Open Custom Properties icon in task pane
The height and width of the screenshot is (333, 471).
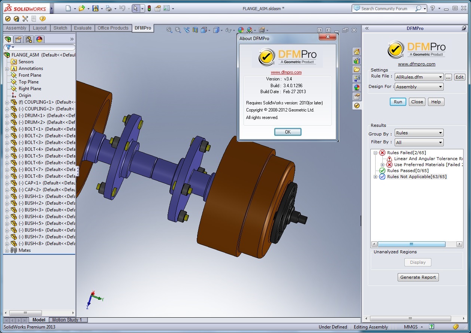[x=357, y=97]
